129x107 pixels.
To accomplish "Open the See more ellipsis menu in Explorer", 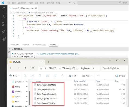I will tap(99, 76).
